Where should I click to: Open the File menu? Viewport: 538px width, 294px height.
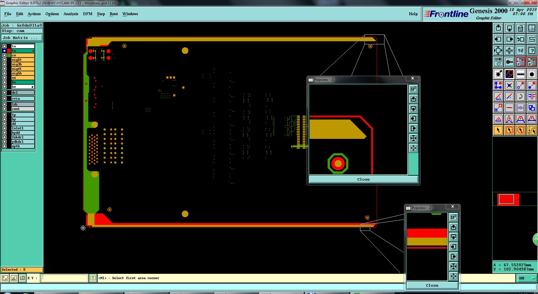[x=8, y=14]
